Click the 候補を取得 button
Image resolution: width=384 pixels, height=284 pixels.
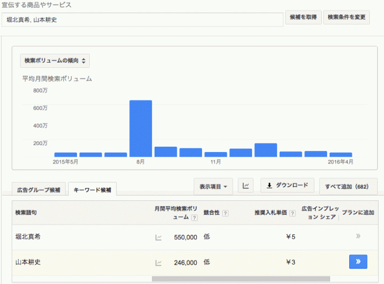[303, 17]
